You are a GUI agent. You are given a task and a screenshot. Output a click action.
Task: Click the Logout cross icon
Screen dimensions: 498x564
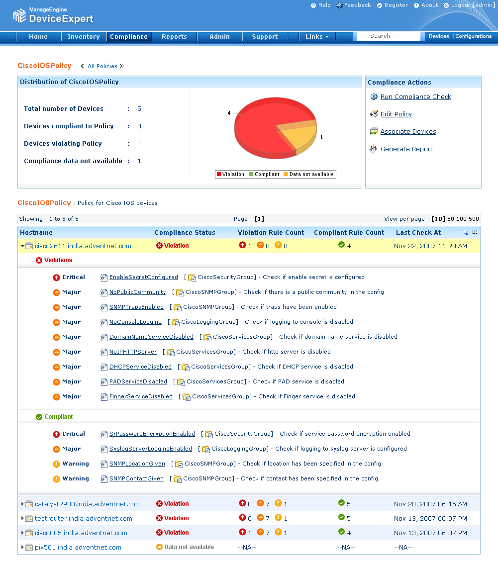tap(446, 5)
